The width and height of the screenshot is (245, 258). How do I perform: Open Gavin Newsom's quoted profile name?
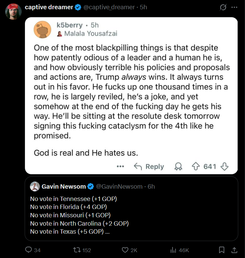[64, 186]
